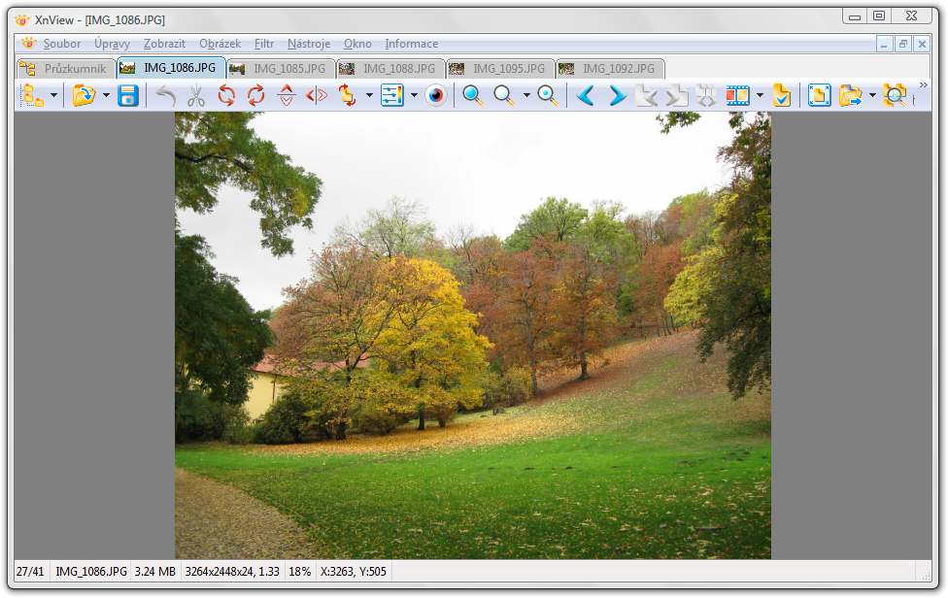Expand the adjustments dropdown arrow

point(414,95)
